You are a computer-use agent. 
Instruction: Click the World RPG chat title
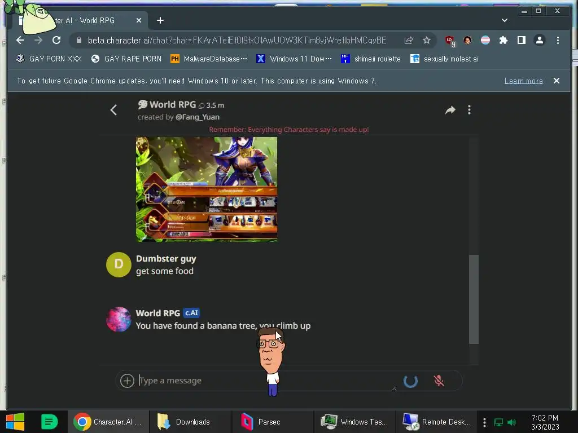pyautogui.click(x=173, y=104)
